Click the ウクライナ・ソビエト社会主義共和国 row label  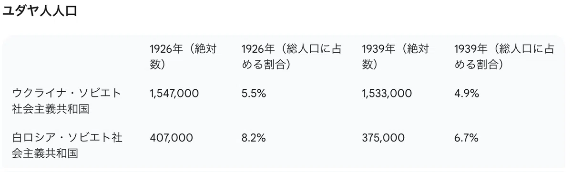click(x=67, y=101)
